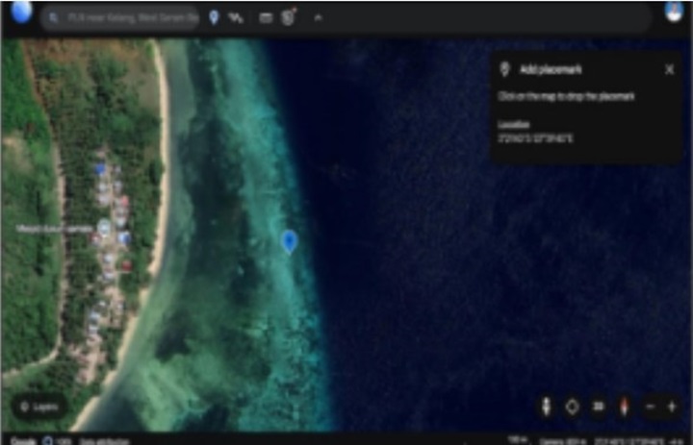This screenshot has width=693, height=445.
Task: Click the blue placemark pin on the reef
Action: pos(289,240)
